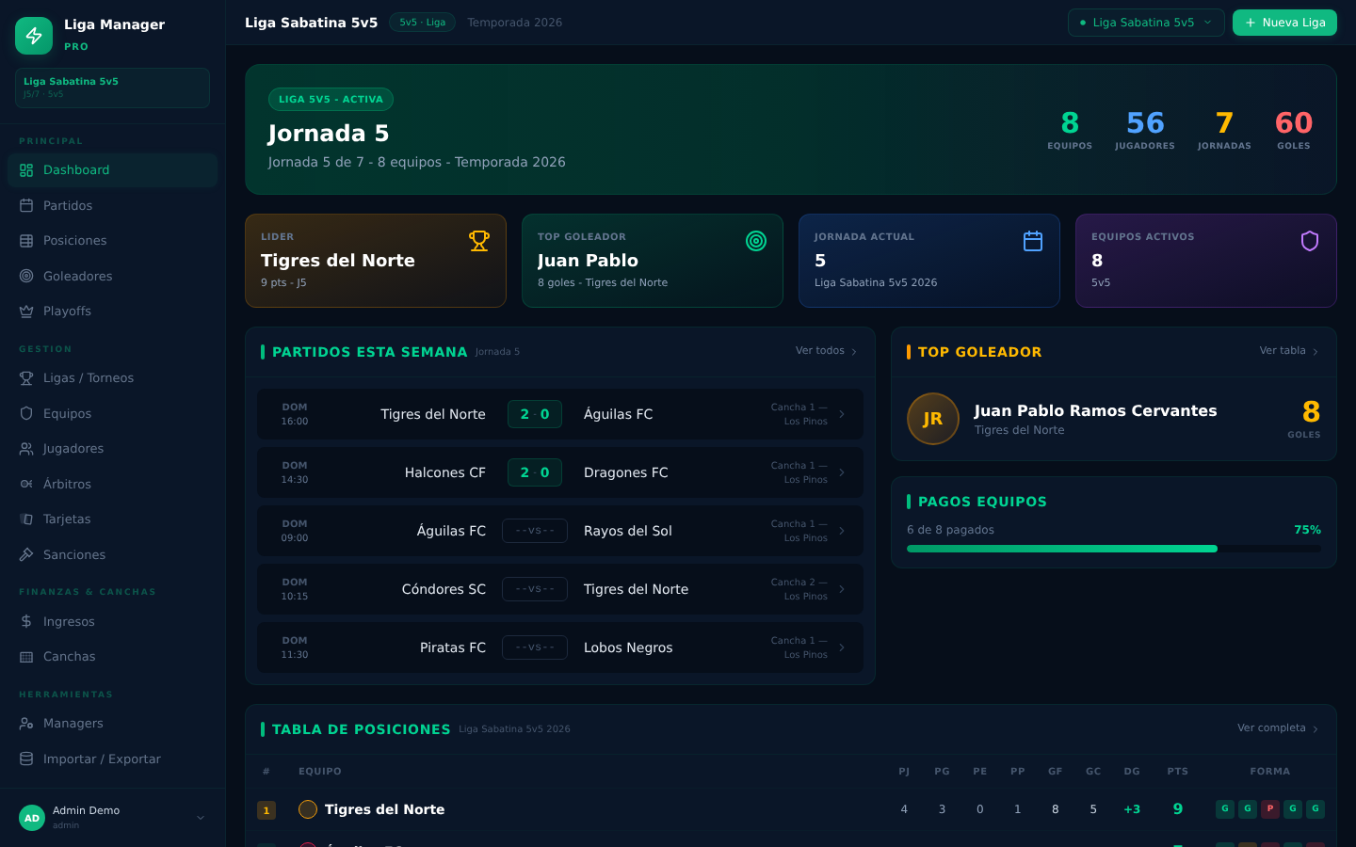Screen dimensions: 1356x847
Task: Click the JR avatar of Juan Pablo Ramos
Action: point(933,419)
